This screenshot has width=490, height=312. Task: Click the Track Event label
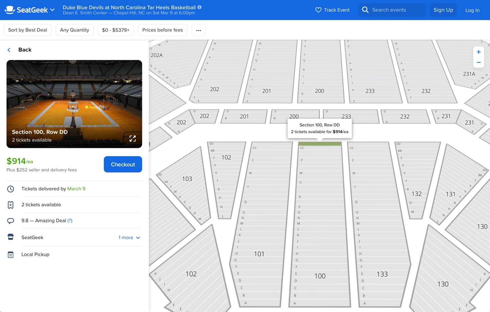click(337, 10)
